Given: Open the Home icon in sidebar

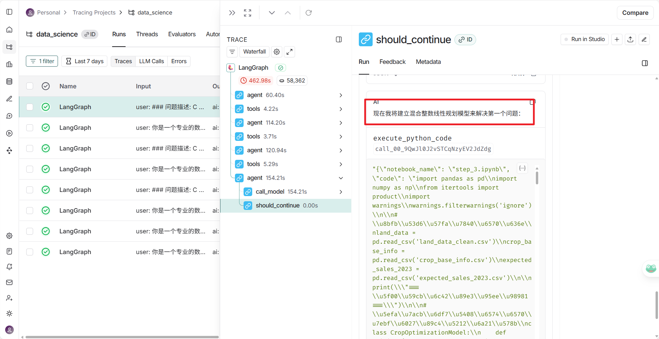Looking at the screenshot, I should (x=9, y=30).
